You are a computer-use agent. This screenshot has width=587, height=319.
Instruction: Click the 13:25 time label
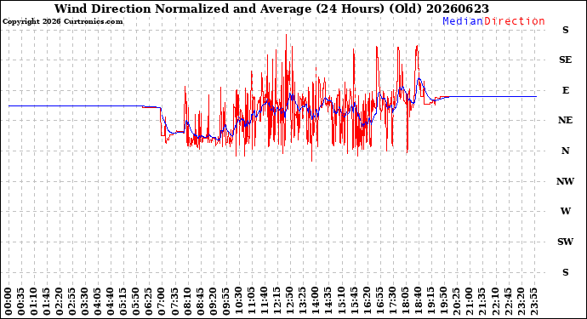coord(303,302)
